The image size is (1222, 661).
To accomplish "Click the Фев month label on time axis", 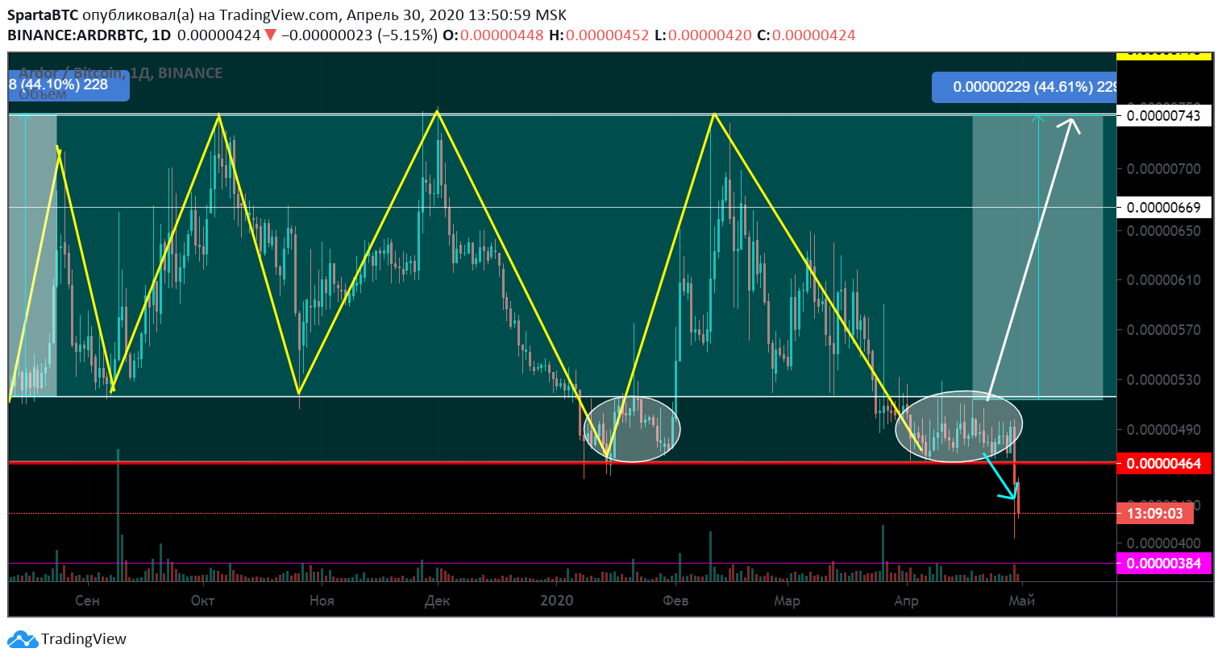I will point(675,601).
